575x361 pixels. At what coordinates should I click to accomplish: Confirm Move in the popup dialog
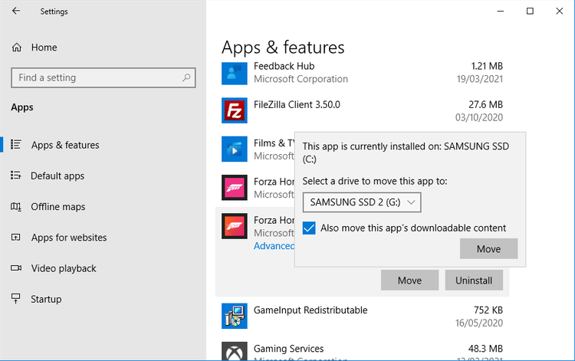[x=489, y=249]
